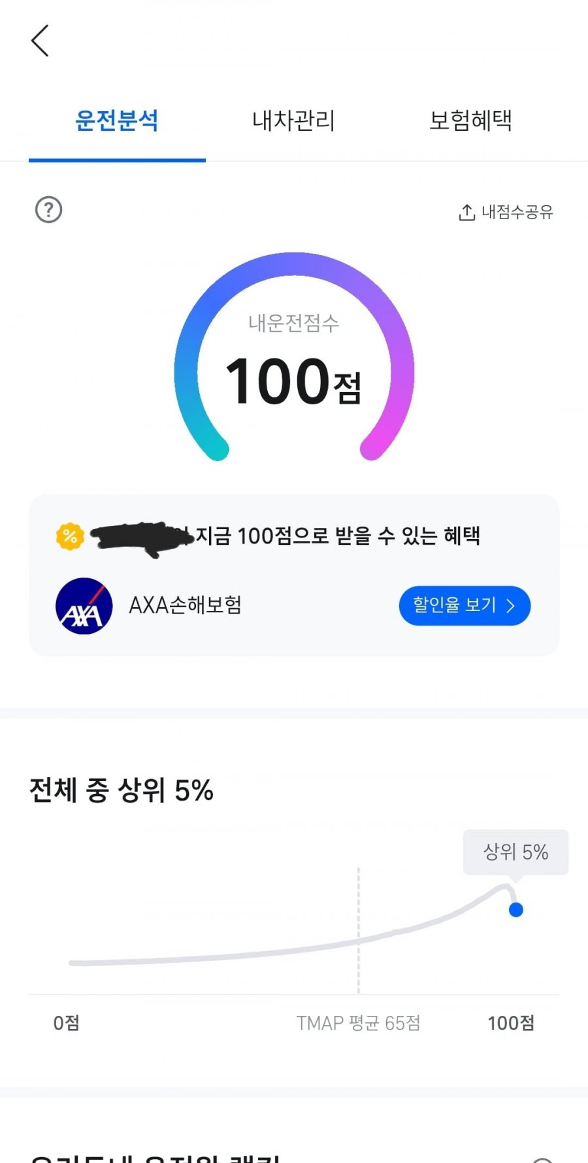
Task: Tap the AXA손해보험 text label
Action: coord(186,605)
